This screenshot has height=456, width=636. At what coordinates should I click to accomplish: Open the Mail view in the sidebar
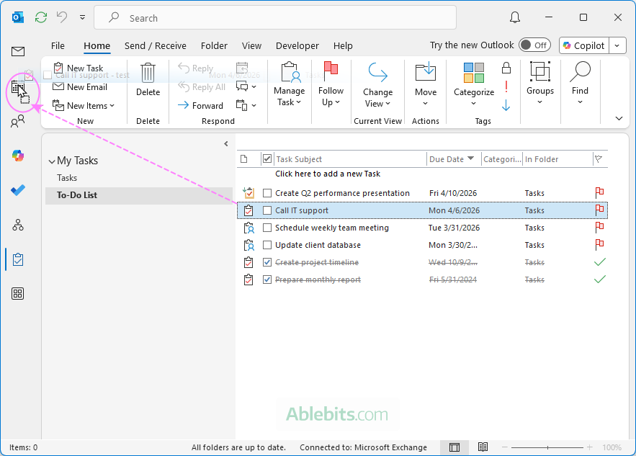coord(17,51)
